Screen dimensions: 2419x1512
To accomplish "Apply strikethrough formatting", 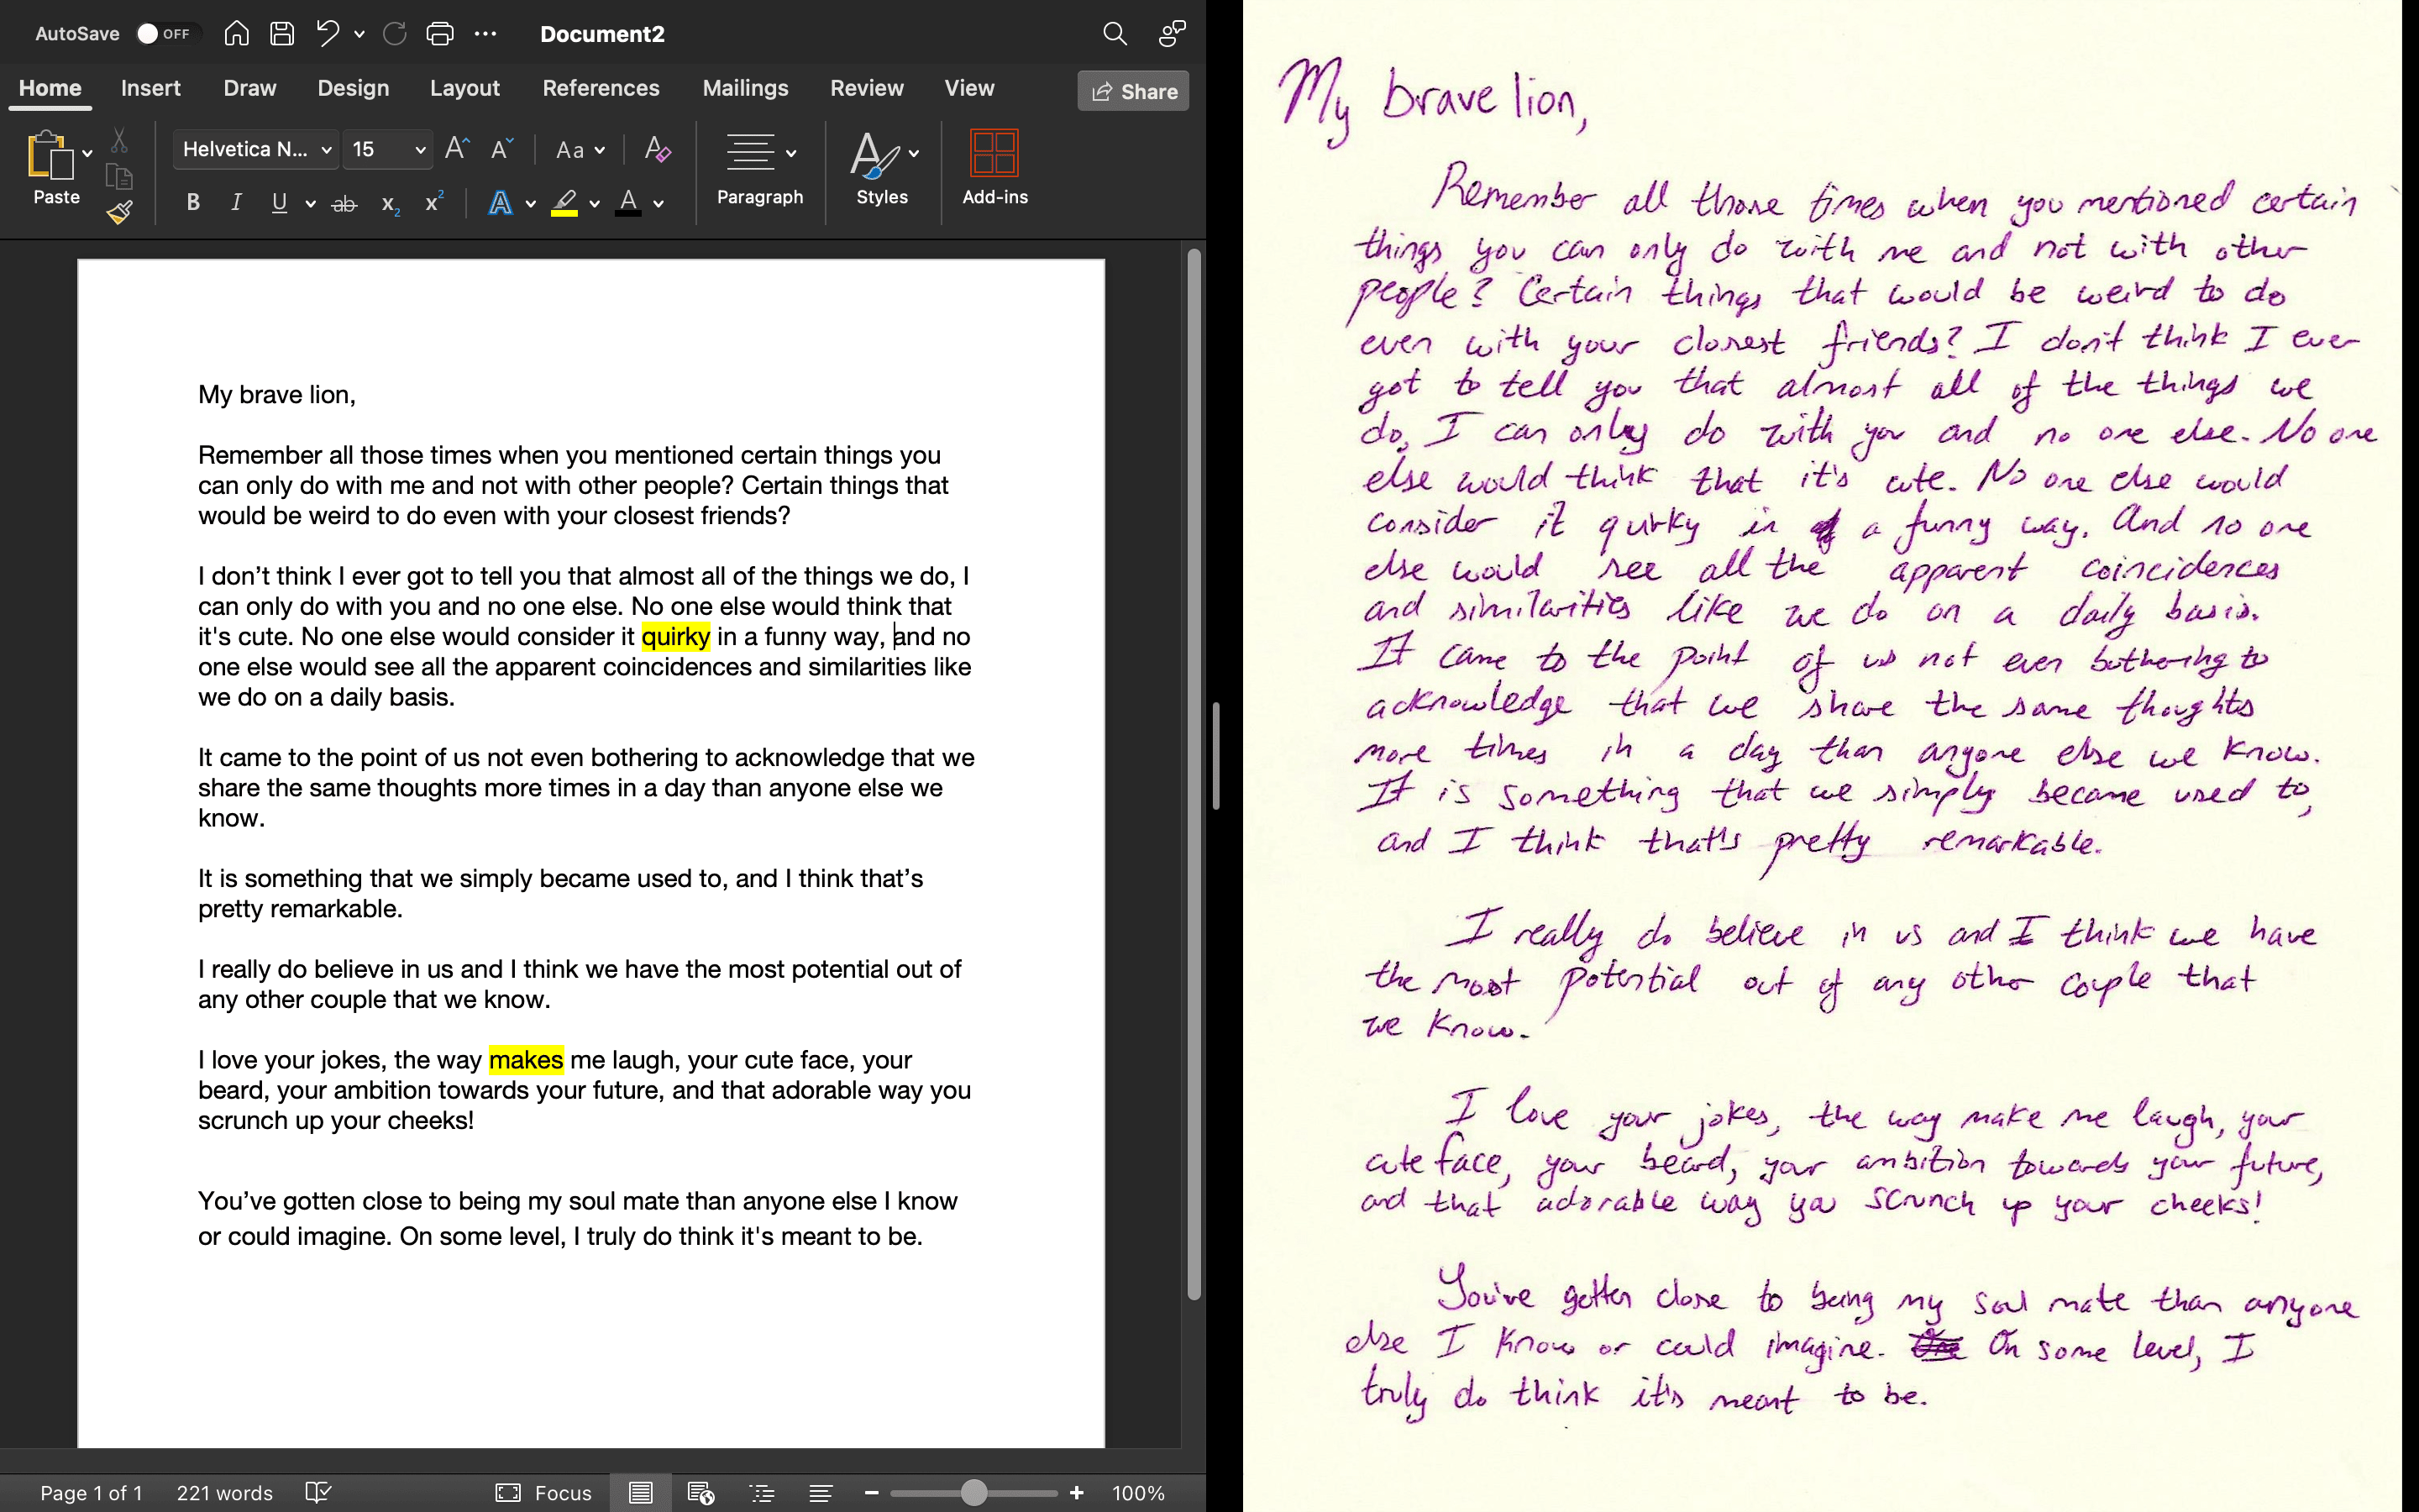I will pyautogui.click(x=344, y=204).
